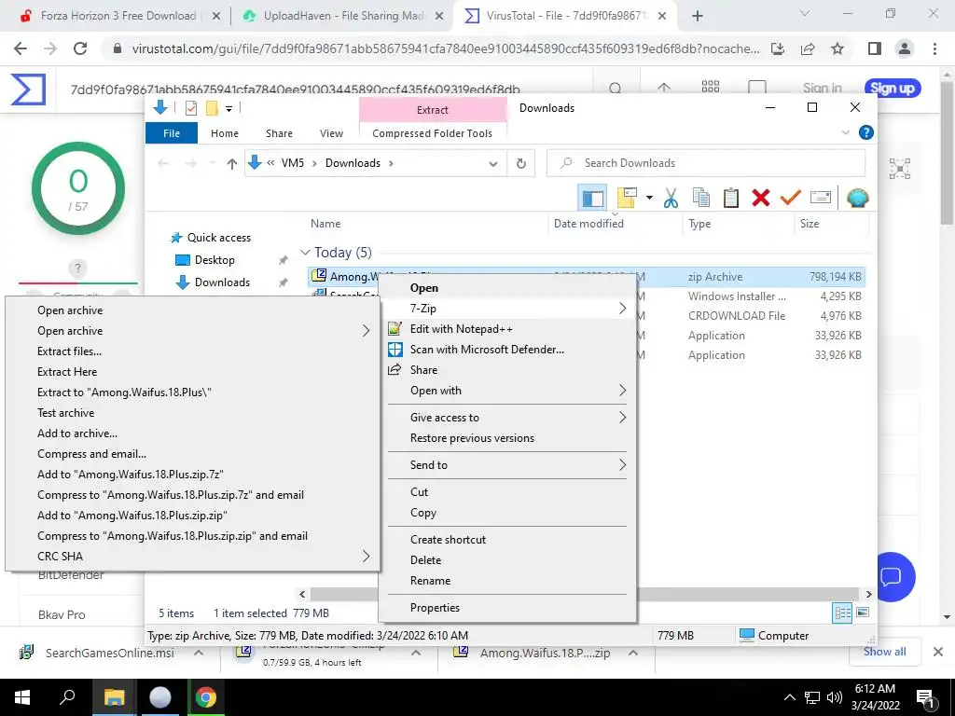Switch to large icons view in status bar
Screen dimensions: 955x716
pos(863,613)
